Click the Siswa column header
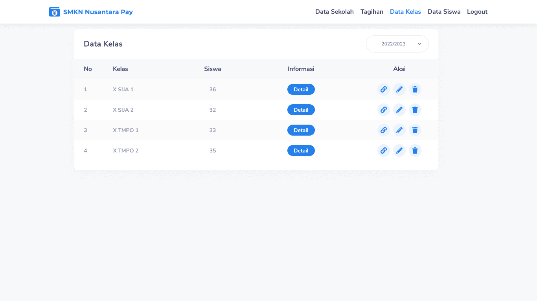The height and width of the screenshot is (301, 537). tap(213, 69)
